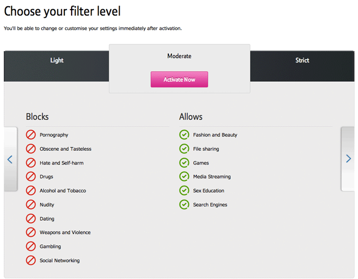
Task: Click the block icon beside Social Networking
Action: [31, 260]
